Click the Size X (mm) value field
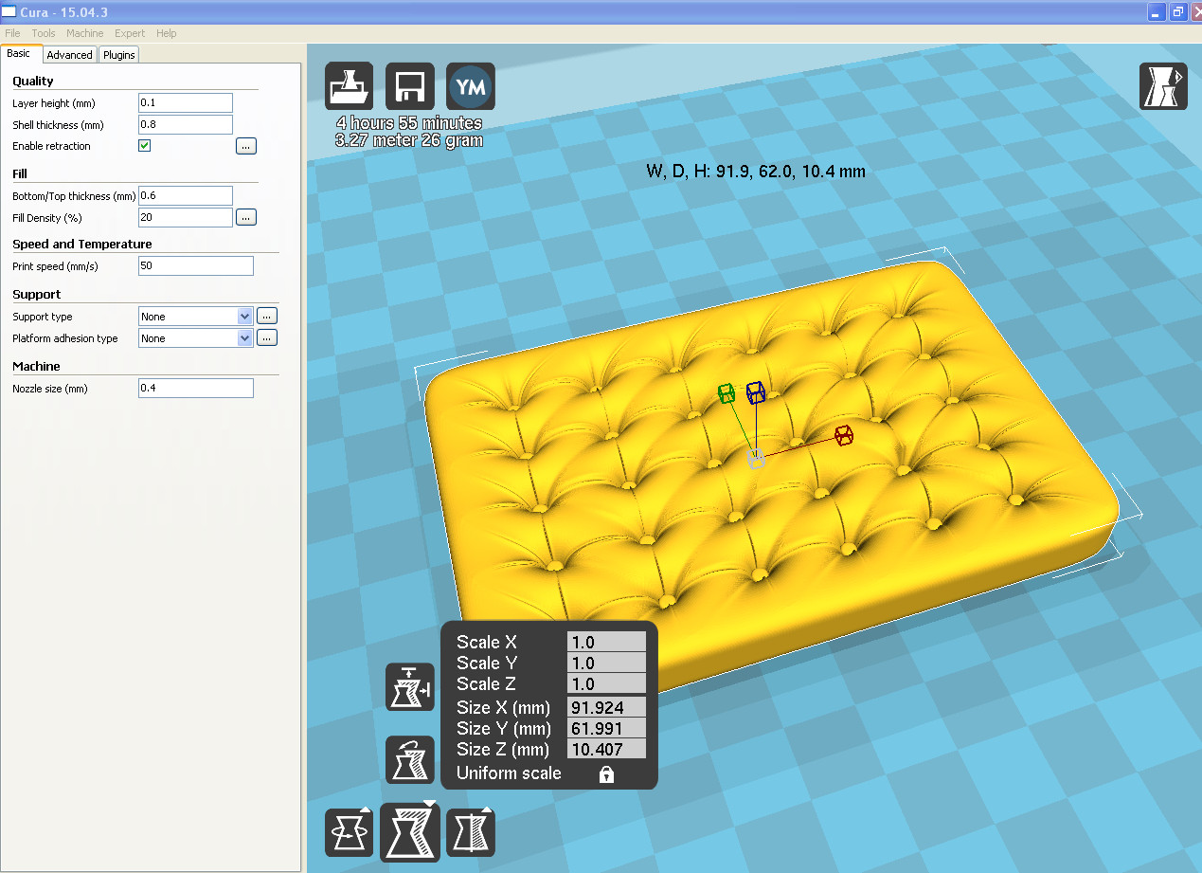The width and height of the screenshot is (1202, 873). click(606, 707)
